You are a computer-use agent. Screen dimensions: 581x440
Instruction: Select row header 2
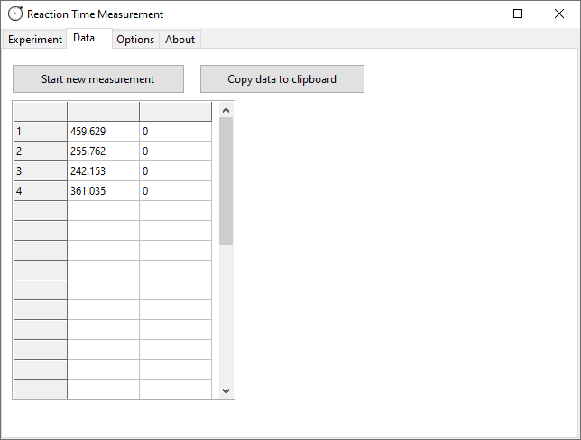40,151
